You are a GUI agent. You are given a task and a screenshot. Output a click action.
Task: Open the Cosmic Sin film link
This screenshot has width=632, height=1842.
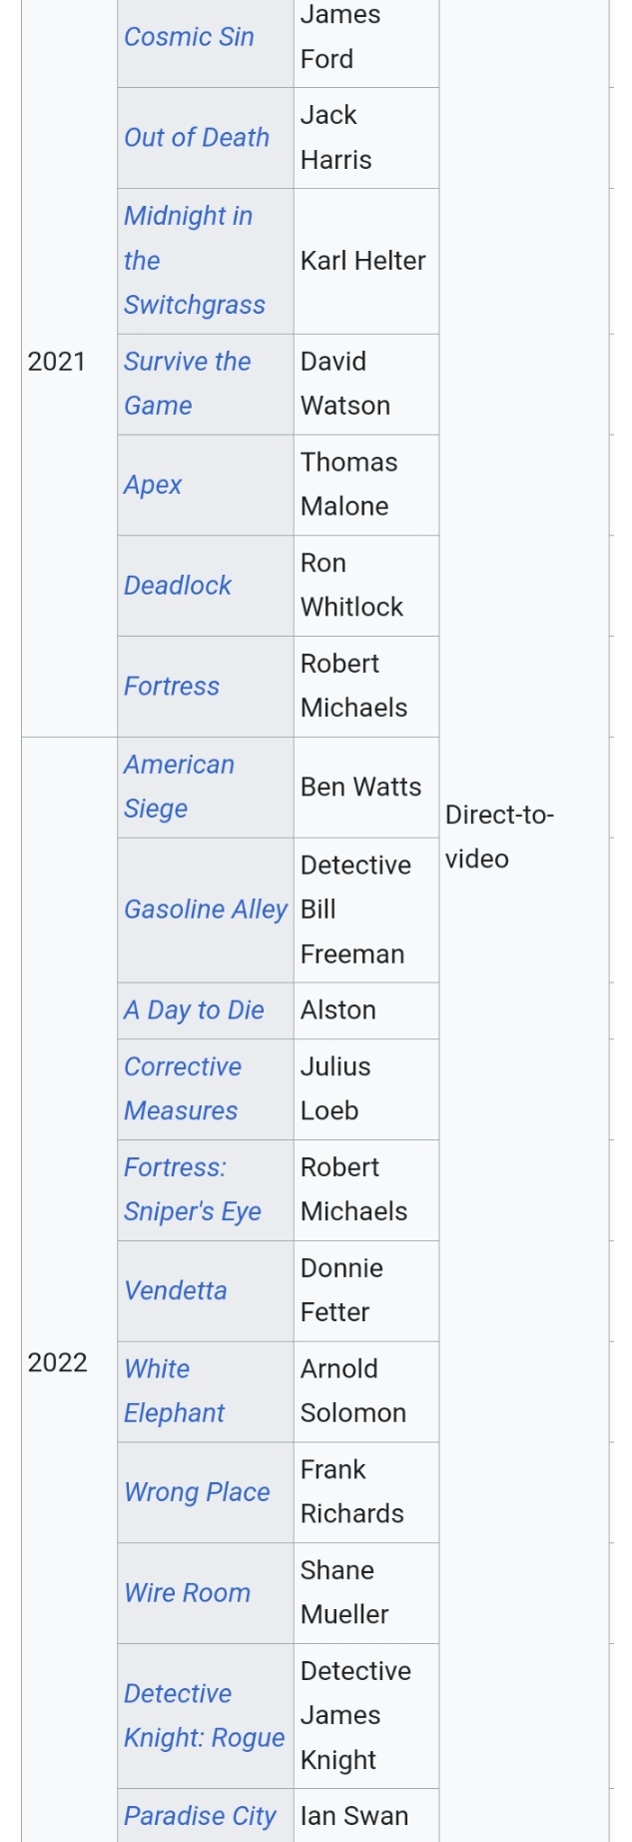pyautogui.click(x=189, y=37)
